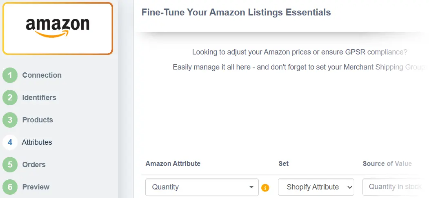Switch to the Products step label
This screenshot has width=429, height=198.
point(38,120)
